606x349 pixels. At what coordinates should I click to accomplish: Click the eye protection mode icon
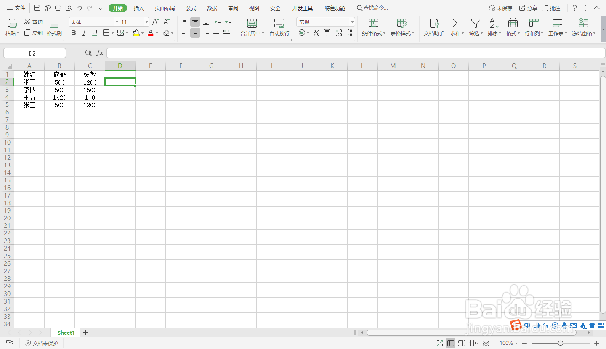[486, 343]
